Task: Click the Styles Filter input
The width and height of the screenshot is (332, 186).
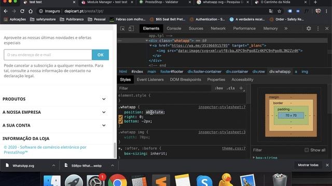Action: pyautogui.click(x=164, y=88)
